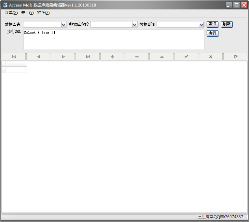Open the 推荐(Z) menu
This screenshot has width=249, height=222.
[43, 13]
